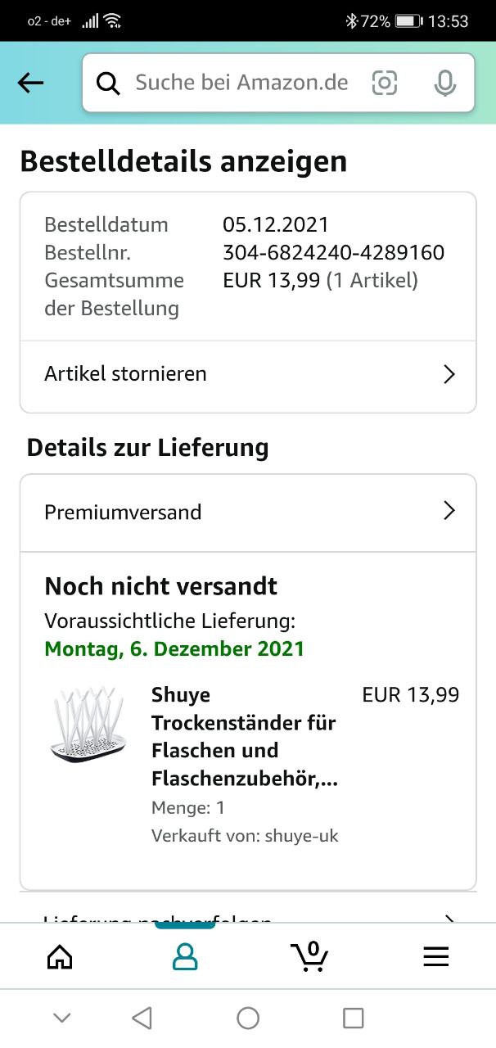Open Shuye Trockenständer product title link
The width and height of the screenshot is (496, 1048).
point(244,737)
